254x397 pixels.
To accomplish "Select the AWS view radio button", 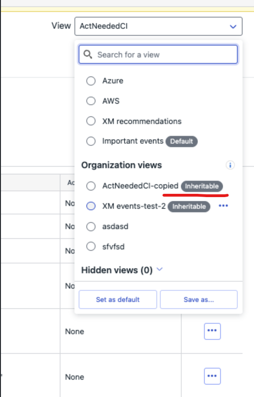I will 91,101.
